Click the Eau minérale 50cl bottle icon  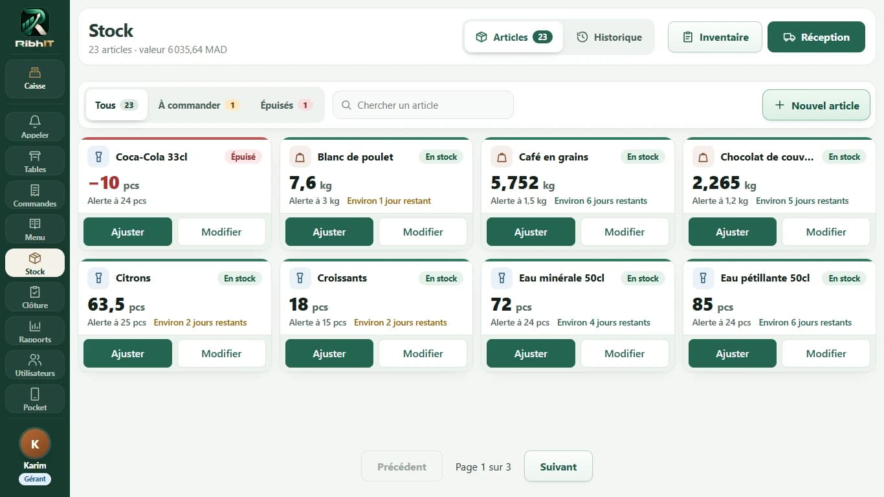click(x=502, y=278)
